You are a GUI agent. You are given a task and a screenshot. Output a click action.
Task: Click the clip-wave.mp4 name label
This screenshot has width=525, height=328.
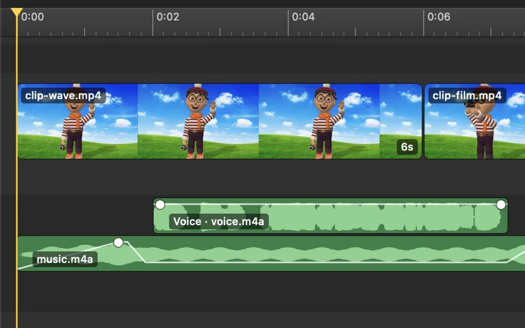tap(63, 96)
